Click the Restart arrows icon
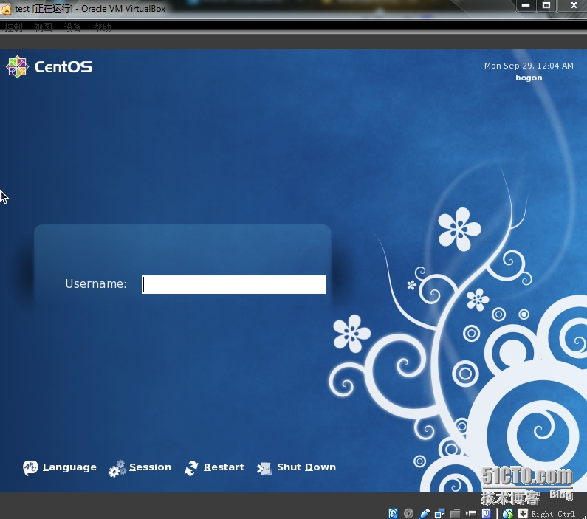This screenshot has width=587, height=519. point(191,468)
